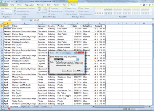Click the Unlink button

[52, 14]
